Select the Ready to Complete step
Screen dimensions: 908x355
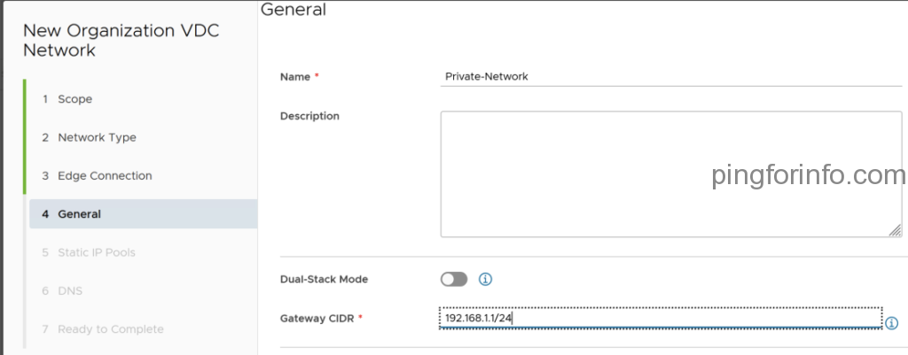pyautogui.click(x=110, y=328)
